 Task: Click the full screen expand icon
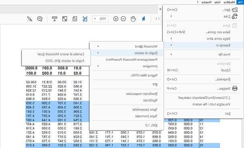[x=64, y=19]
